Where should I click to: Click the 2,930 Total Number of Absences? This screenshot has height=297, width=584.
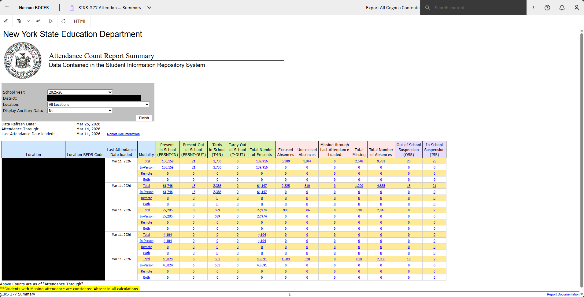(381, 259)
